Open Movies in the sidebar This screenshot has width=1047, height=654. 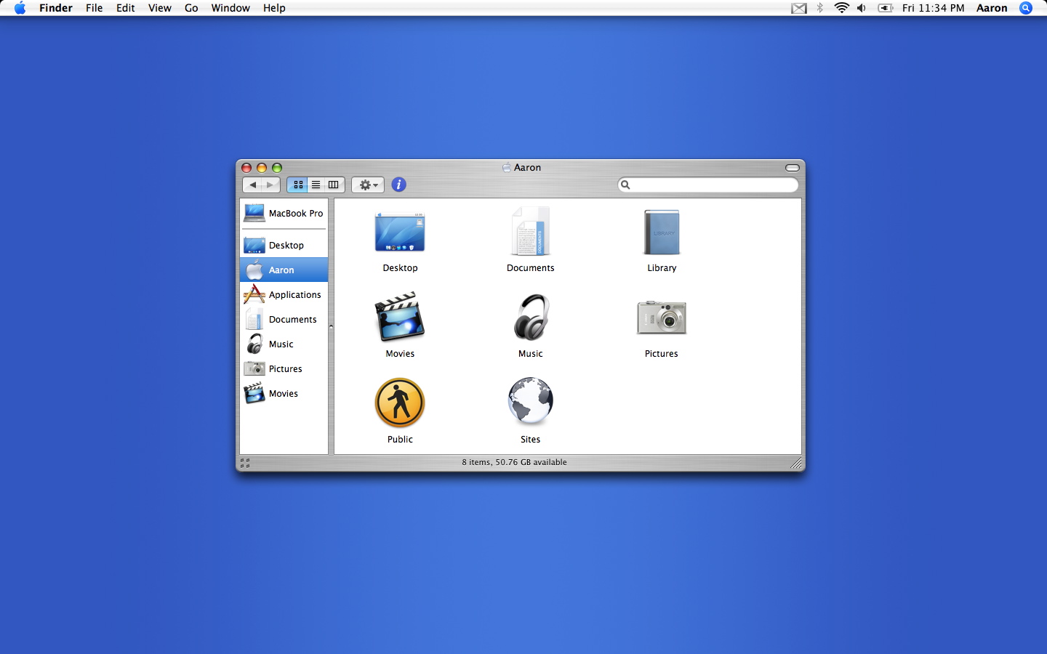[284, 393]
